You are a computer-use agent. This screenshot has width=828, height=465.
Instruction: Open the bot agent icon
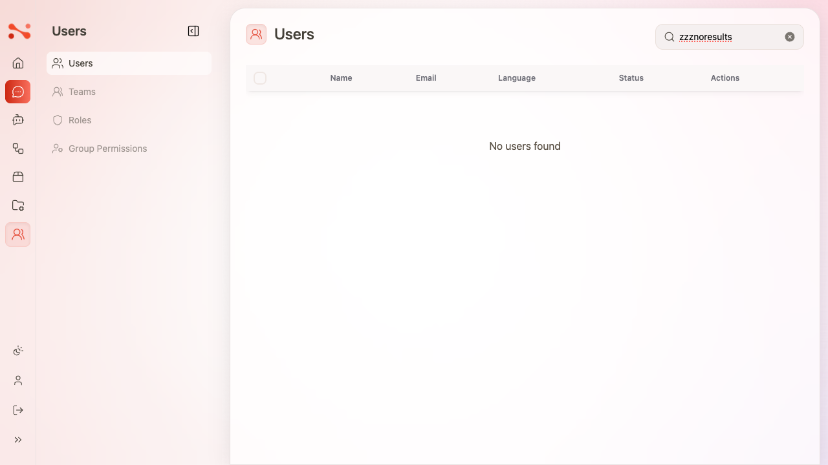18,120
